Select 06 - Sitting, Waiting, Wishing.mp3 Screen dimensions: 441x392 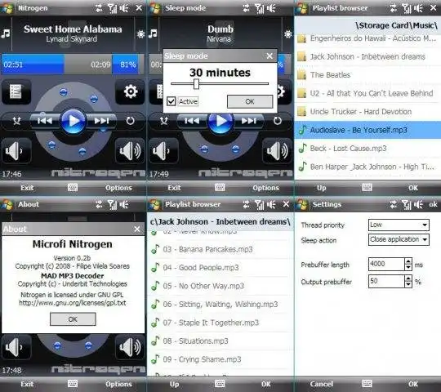tap(220, 305)
